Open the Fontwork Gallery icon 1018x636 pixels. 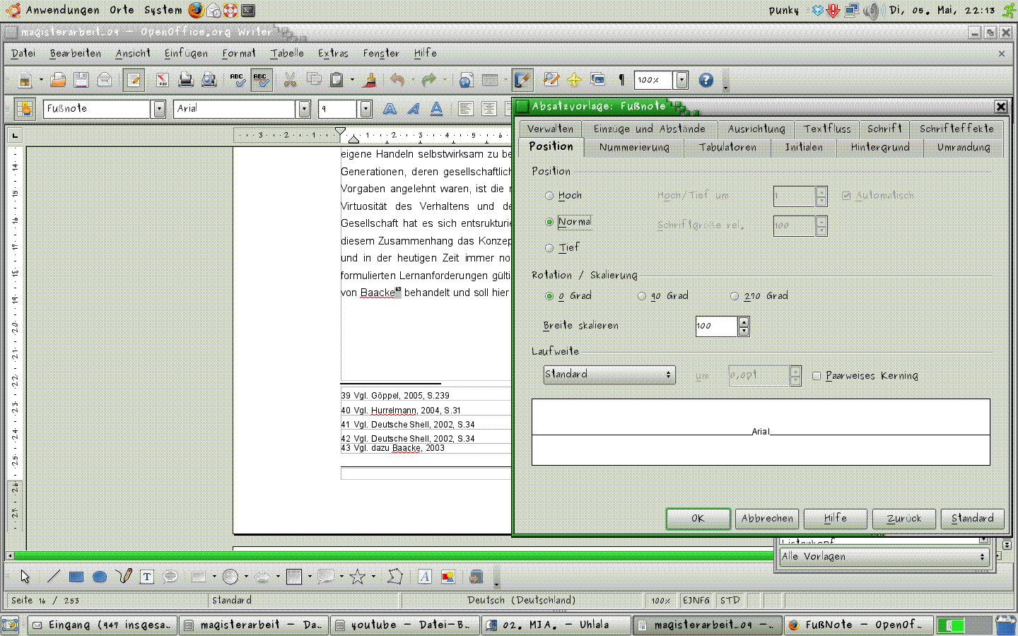coord(425,577)
